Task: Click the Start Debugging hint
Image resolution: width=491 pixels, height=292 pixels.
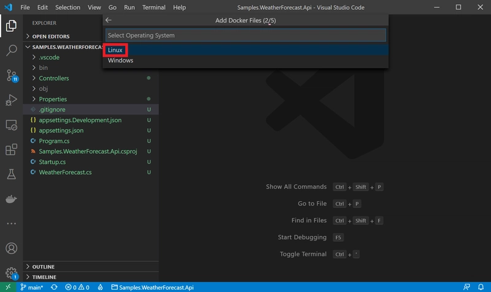Action: [x=302, y=237]
